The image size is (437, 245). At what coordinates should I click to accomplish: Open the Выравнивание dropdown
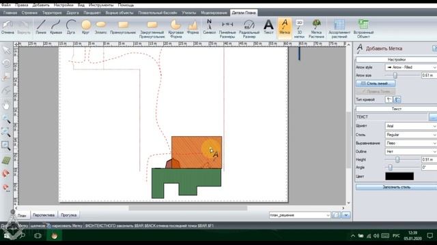[x=411, y=143]
